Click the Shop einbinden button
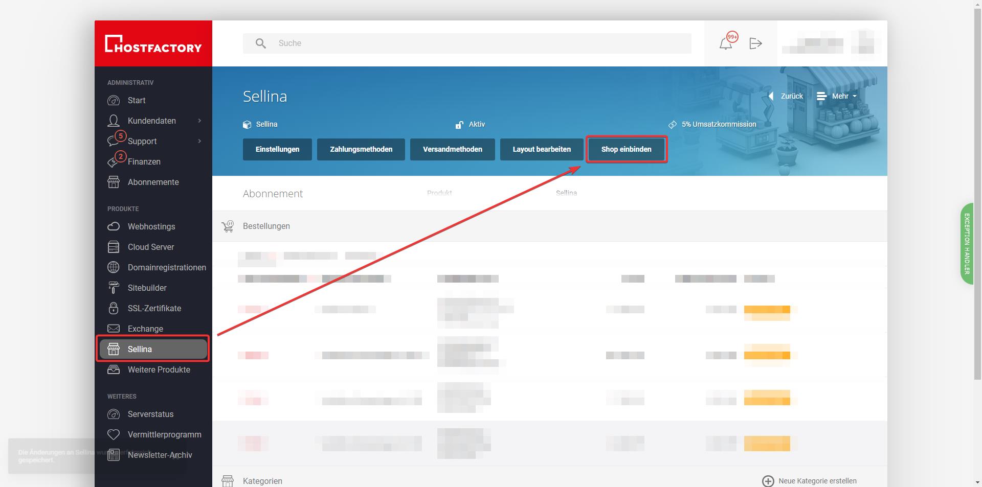 627,149
